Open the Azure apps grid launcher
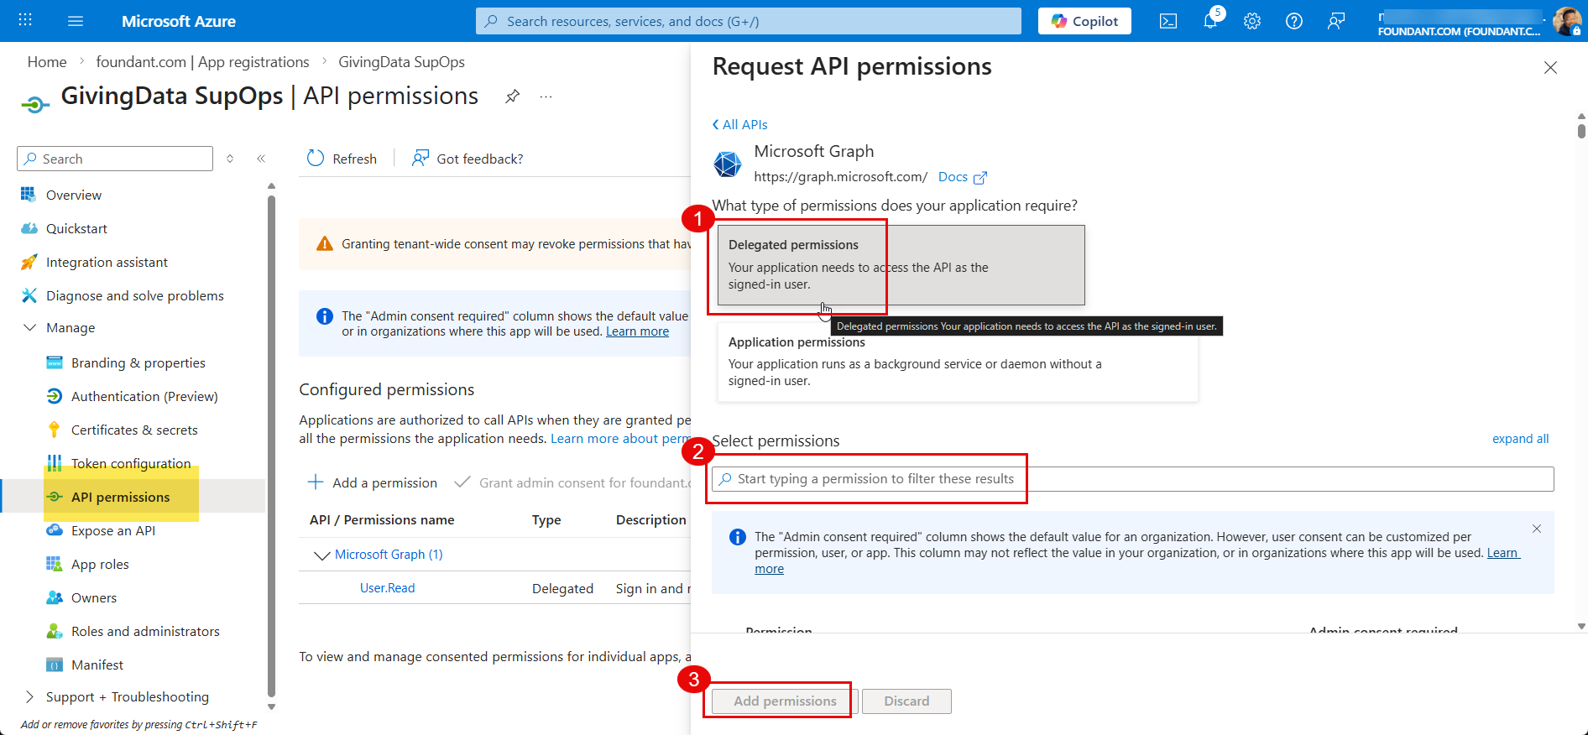Screen dimensions: 1588x735 tap(25, 20)
